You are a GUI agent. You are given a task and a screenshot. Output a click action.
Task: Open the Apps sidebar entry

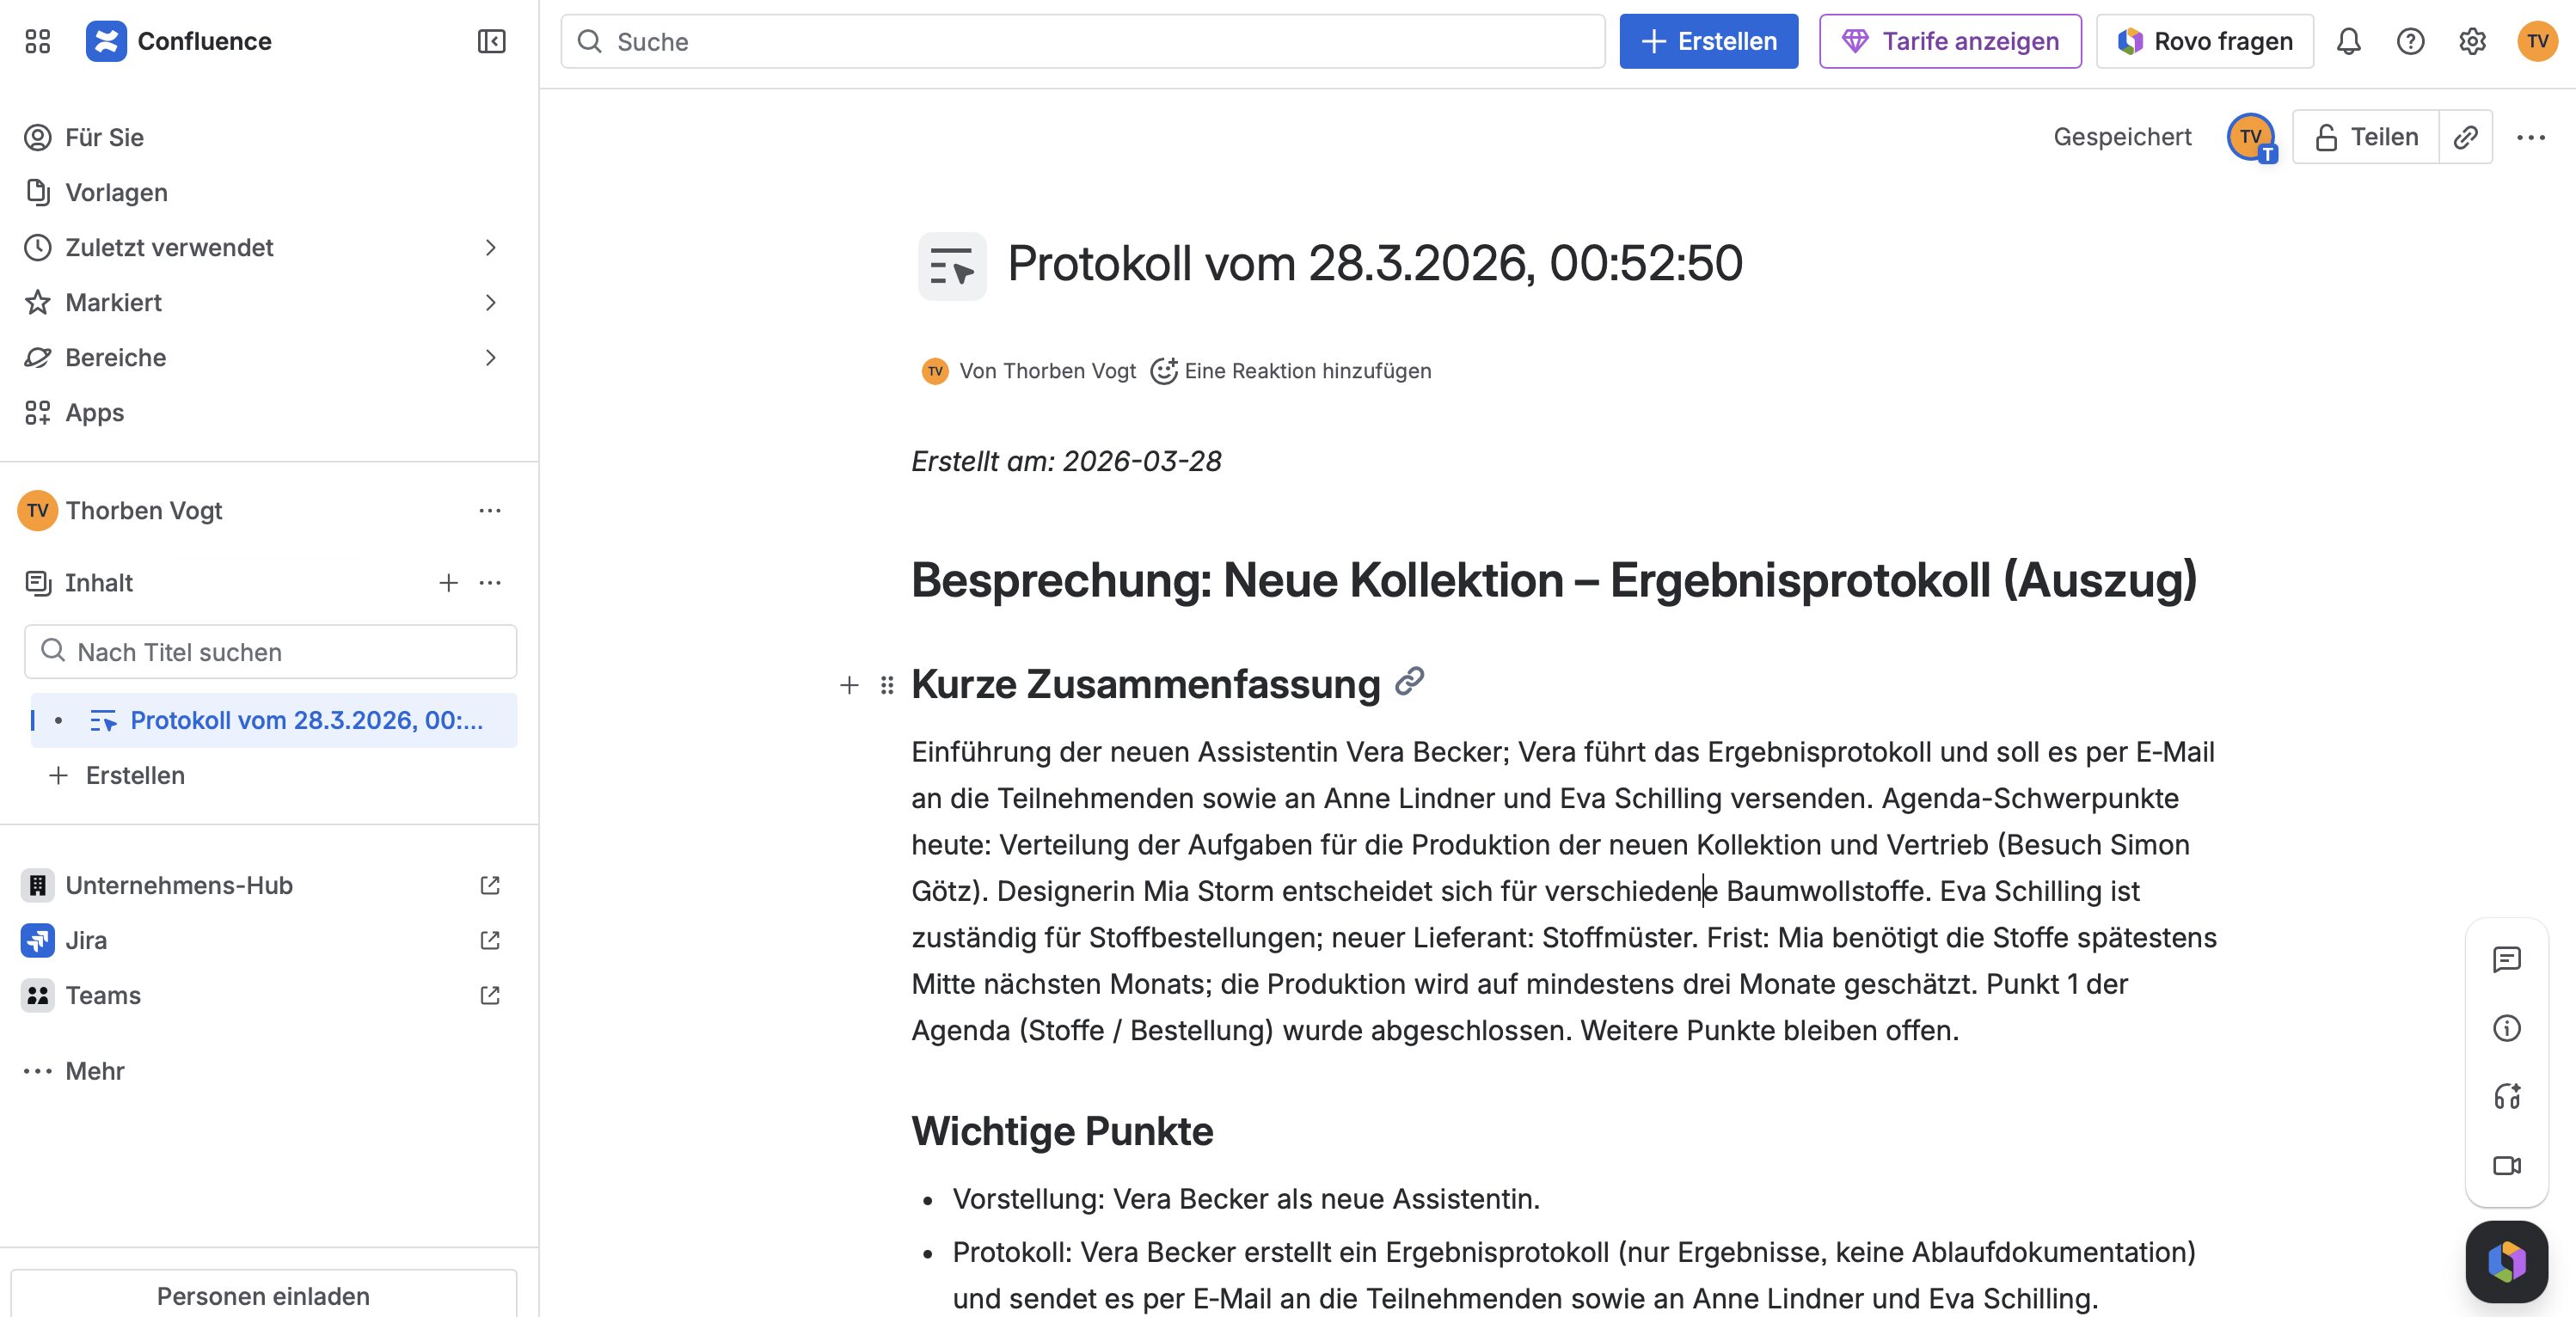(94, 412)
